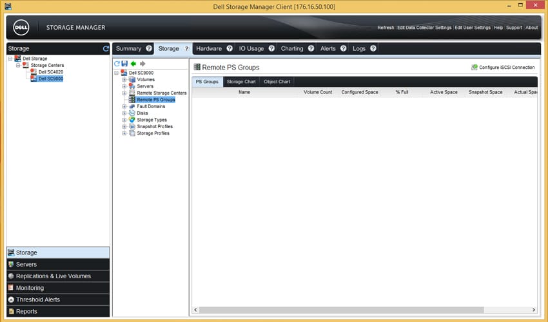Select the PS Groups sub-tab

207,82
